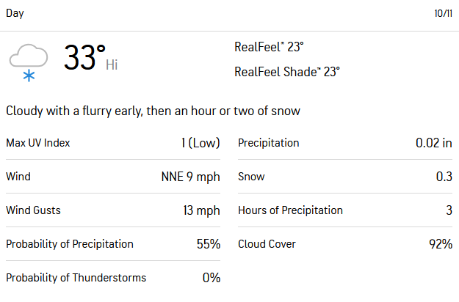Click the RealFeel Shade 23° text
Image resolution: width=459 pixels, height=302 pixels.
[287, 72]
